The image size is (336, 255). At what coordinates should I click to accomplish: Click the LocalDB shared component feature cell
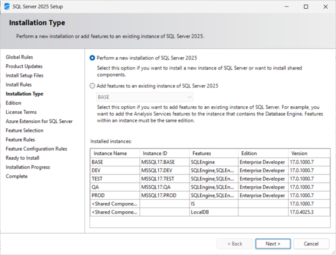click(214, 212)
